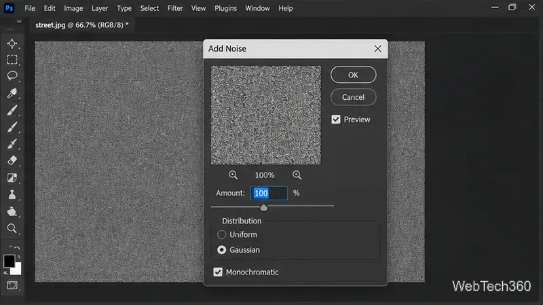Select the Zoom tool in the toolbar
The width and height of the screenshot is (543, 305).
[x=12, y=228]
